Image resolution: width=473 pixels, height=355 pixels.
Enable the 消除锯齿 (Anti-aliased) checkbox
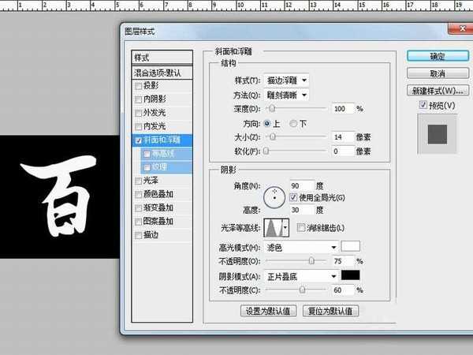(302, 227)
